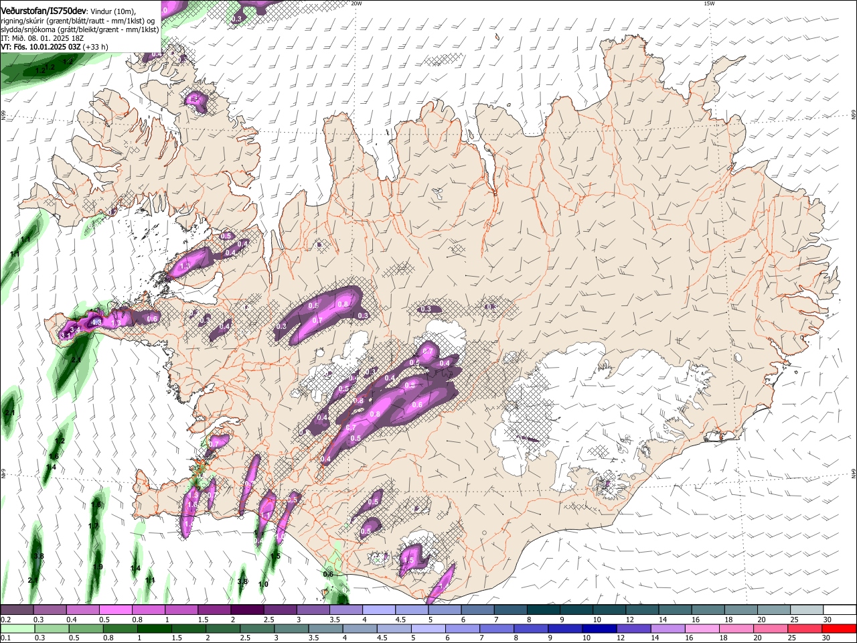Screen dimensions: 857x643
Task: Click the dusky mauve 0.2 snow-scale swatch
Action: (x=17, y=610)
